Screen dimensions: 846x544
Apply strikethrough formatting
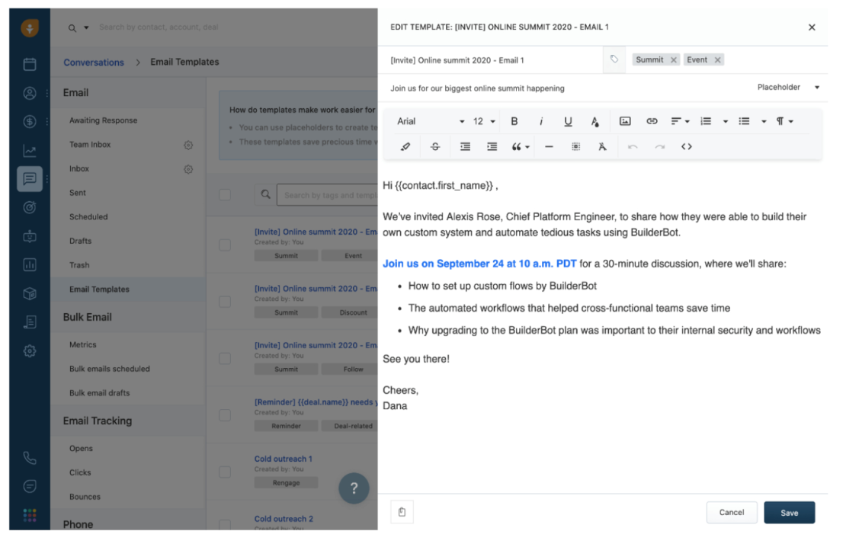tap(435, 146)
